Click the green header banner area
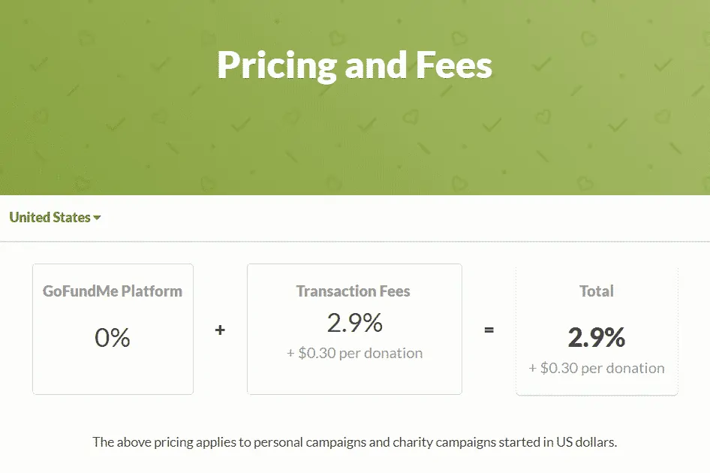The width and height of the screenshot is (710, 473). pos(355,135)
